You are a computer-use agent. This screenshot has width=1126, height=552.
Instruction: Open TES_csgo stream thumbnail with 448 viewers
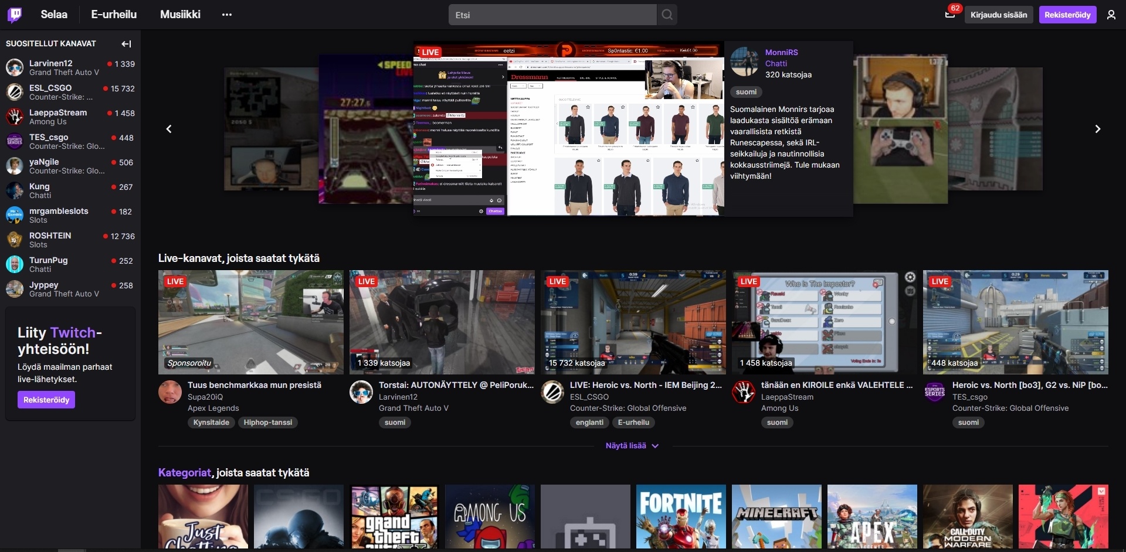pos(1016,322)
